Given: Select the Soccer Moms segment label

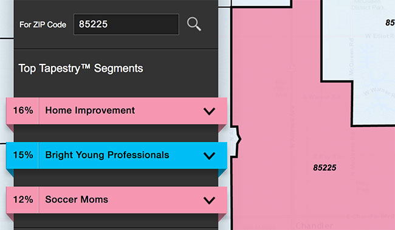Looking at the screenshot, I should click(77, 200).
